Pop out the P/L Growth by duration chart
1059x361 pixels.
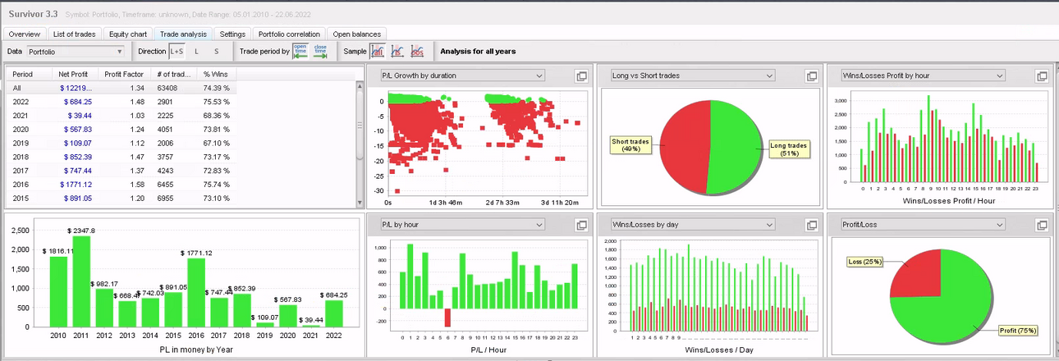[581, 76]
